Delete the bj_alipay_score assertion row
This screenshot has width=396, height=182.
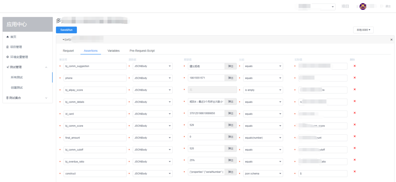point(354,90)
